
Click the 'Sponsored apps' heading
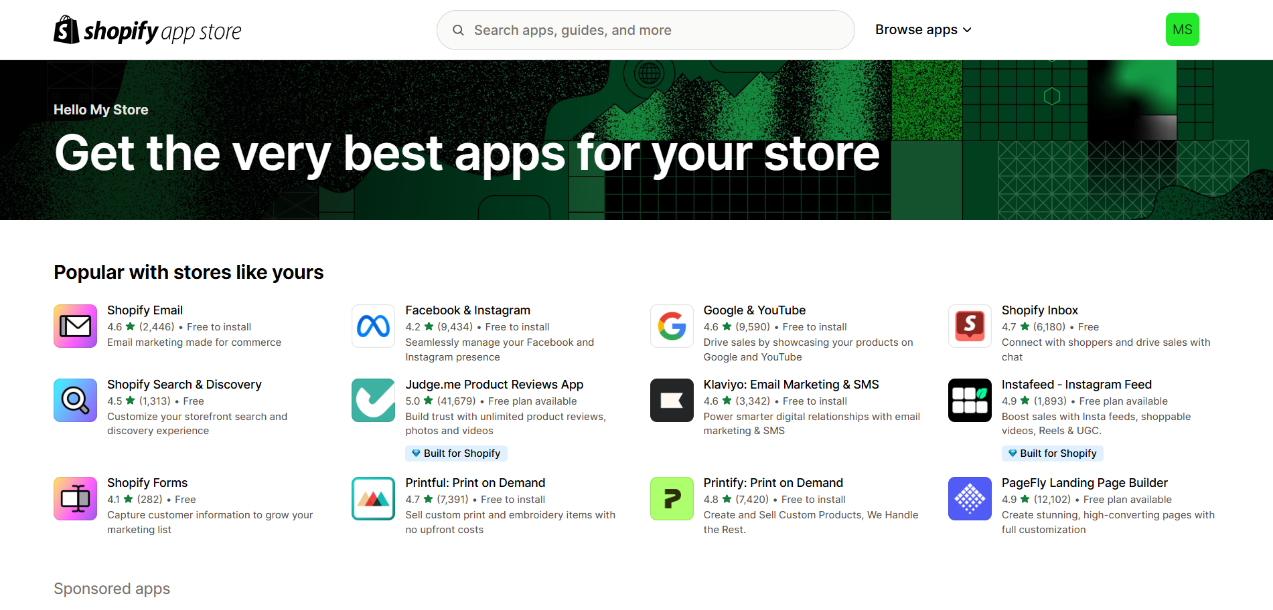pos(112,589)
